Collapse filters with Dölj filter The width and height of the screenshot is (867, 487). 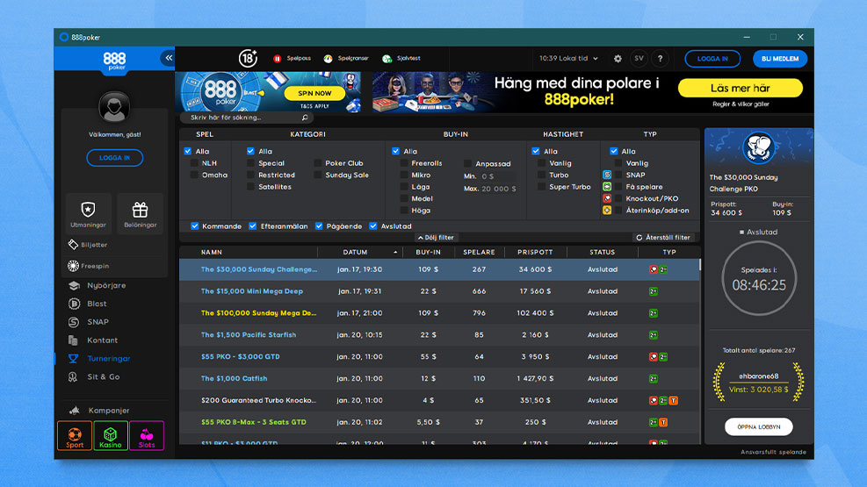pos(437,238)
